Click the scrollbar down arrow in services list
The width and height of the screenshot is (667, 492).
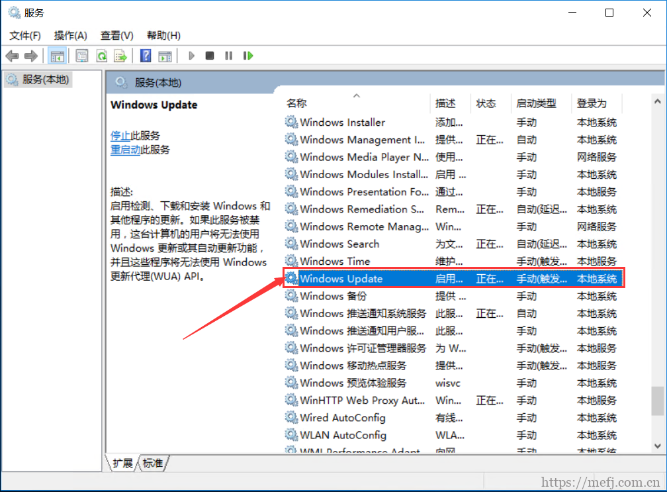[x=657, y=446]
